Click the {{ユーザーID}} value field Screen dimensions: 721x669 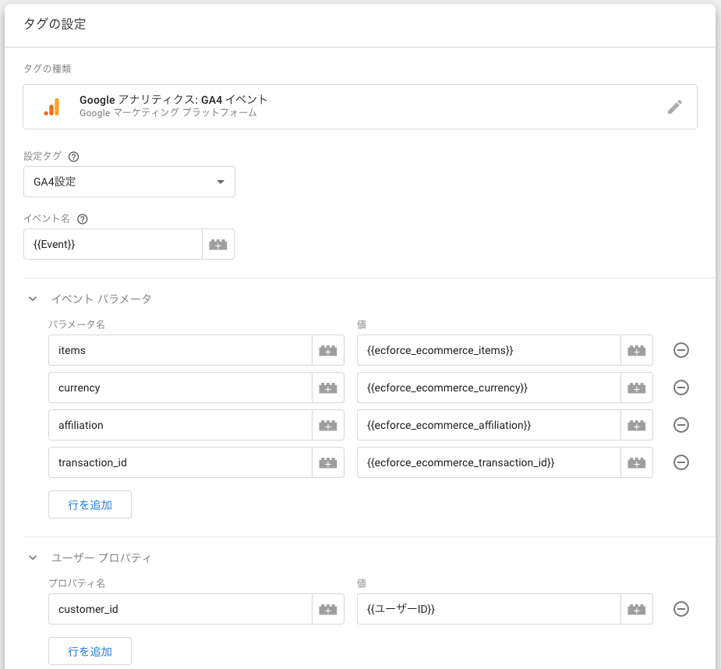489,609
